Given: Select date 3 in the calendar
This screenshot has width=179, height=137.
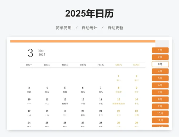Looking at the screenshot, I should [29, 88].
